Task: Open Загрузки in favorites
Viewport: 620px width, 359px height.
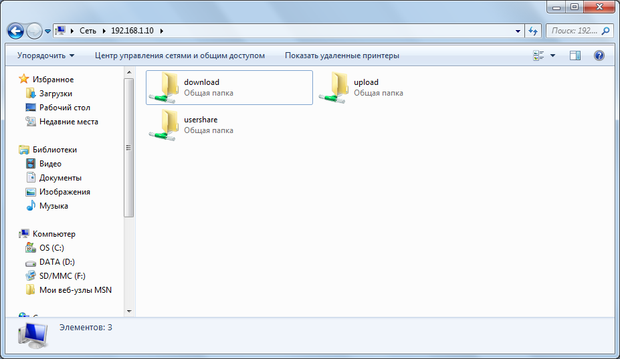Action: point(56,94)
